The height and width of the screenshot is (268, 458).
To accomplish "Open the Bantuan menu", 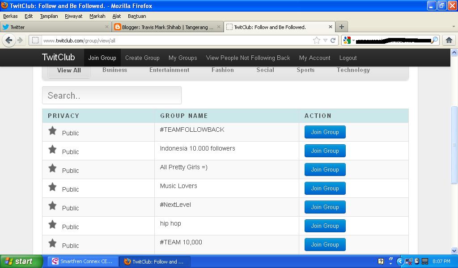I will point(137,16).
